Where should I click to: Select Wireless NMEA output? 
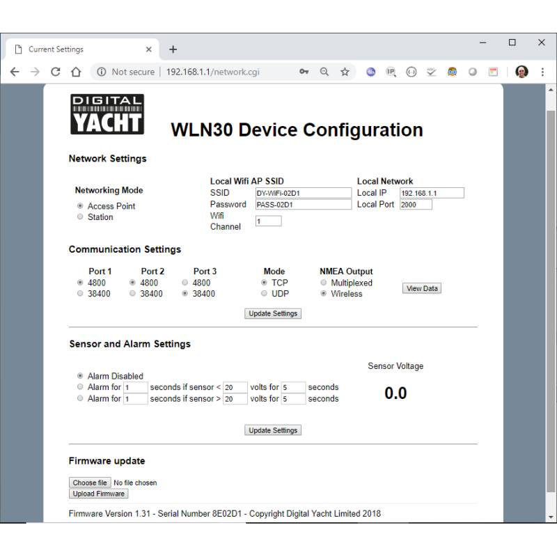point(323,293)
